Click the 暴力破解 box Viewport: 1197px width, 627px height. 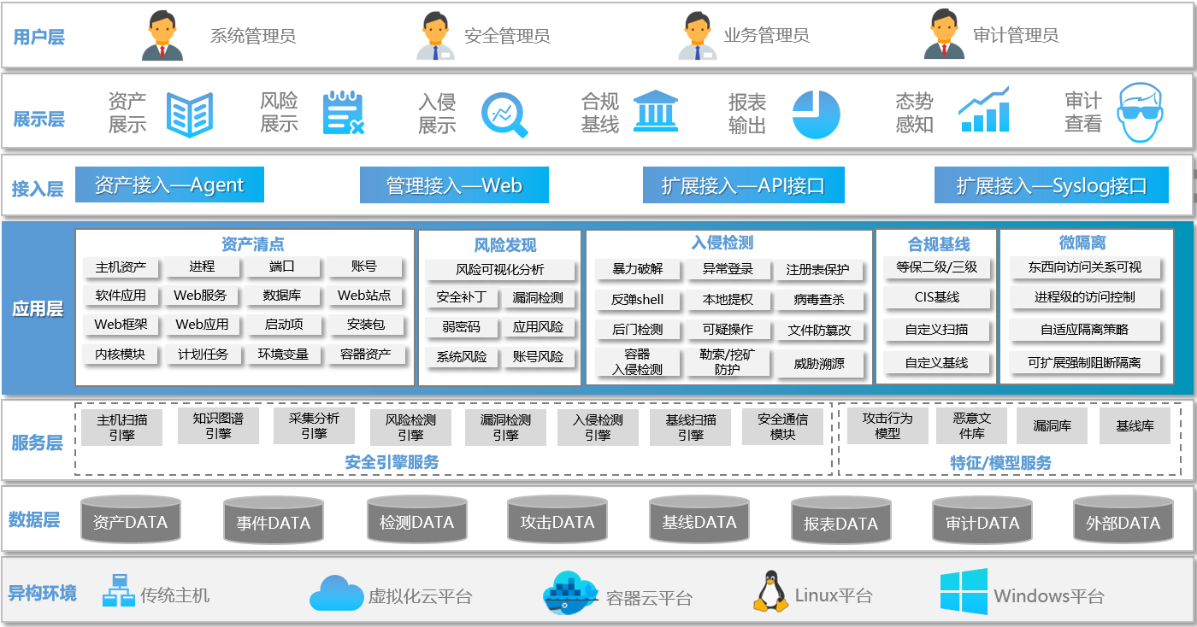[x=637, y=269]
